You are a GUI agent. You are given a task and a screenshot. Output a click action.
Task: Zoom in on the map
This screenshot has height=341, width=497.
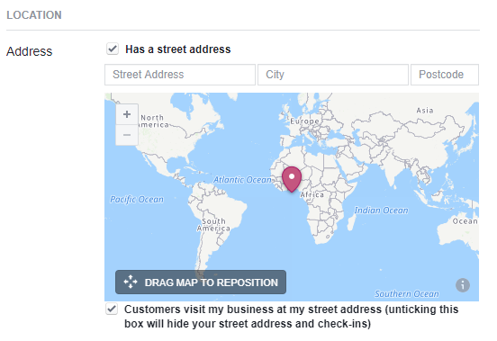[127, 114]
